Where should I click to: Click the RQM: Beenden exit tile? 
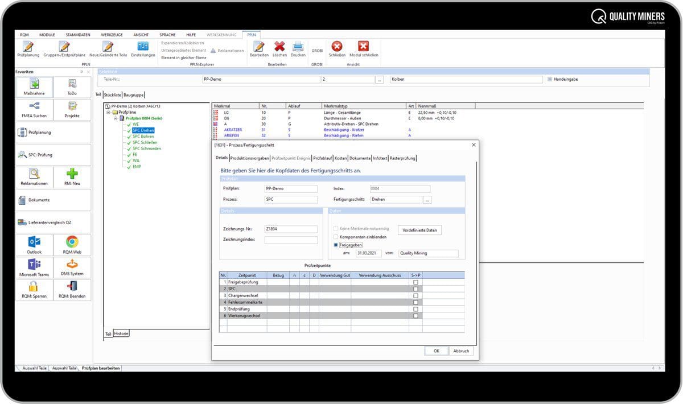pos(72,290)
